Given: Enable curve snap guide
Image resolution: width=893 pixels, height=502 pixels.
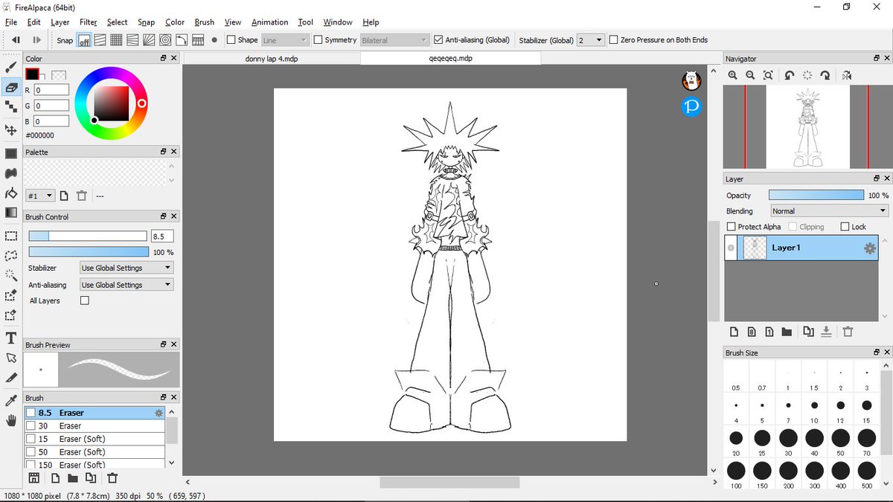Looking at the screenshot, I should click(x=182, y=40).
